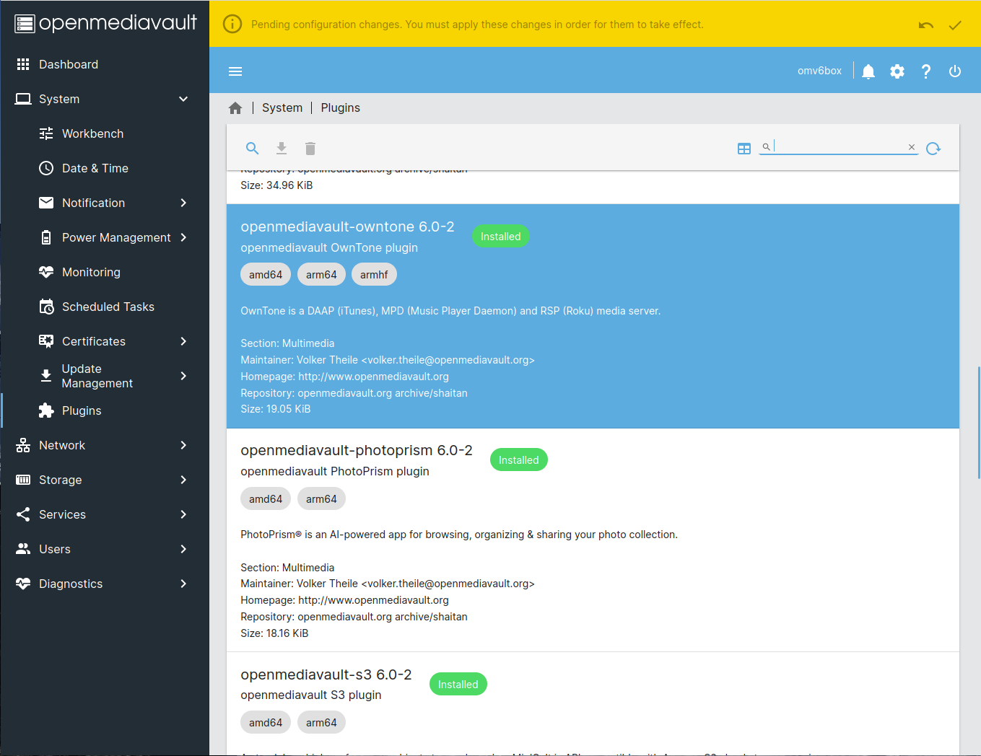Open the notifications bell
The image size is (981, 756).
[868, 71]
